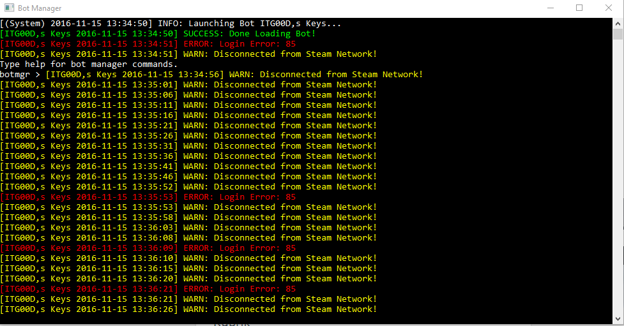Click the WARN line at 13:36:10
This screenshot has width=624, height=326.
tap(188, 258)
